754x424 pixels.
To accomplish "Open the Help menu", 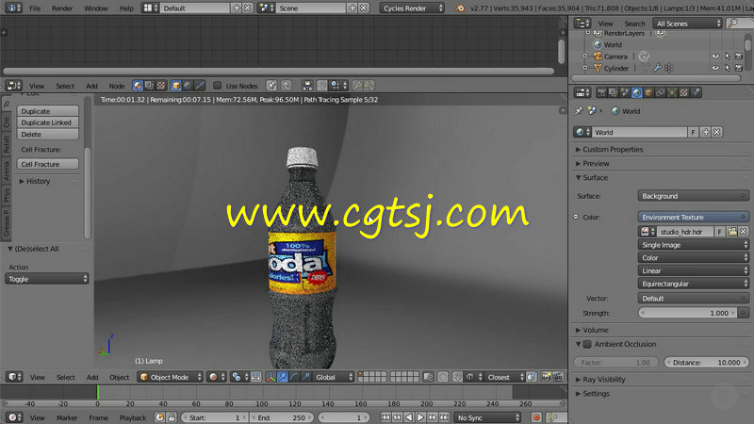I will click(x=126, y=8).
